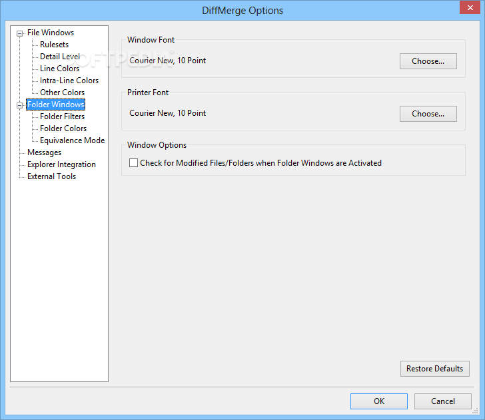
Task: Open the Other Colors page
Action: coord(62,93)
